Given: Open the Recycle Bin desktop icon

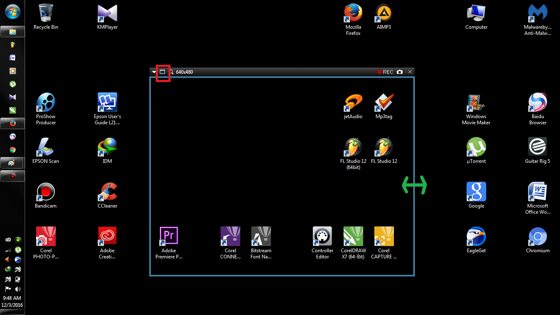Looking at the screenshot, I should pyautogui.click(x=46, y=17).
